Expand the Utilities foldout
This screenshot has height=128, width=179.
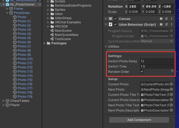click(106, 47)
